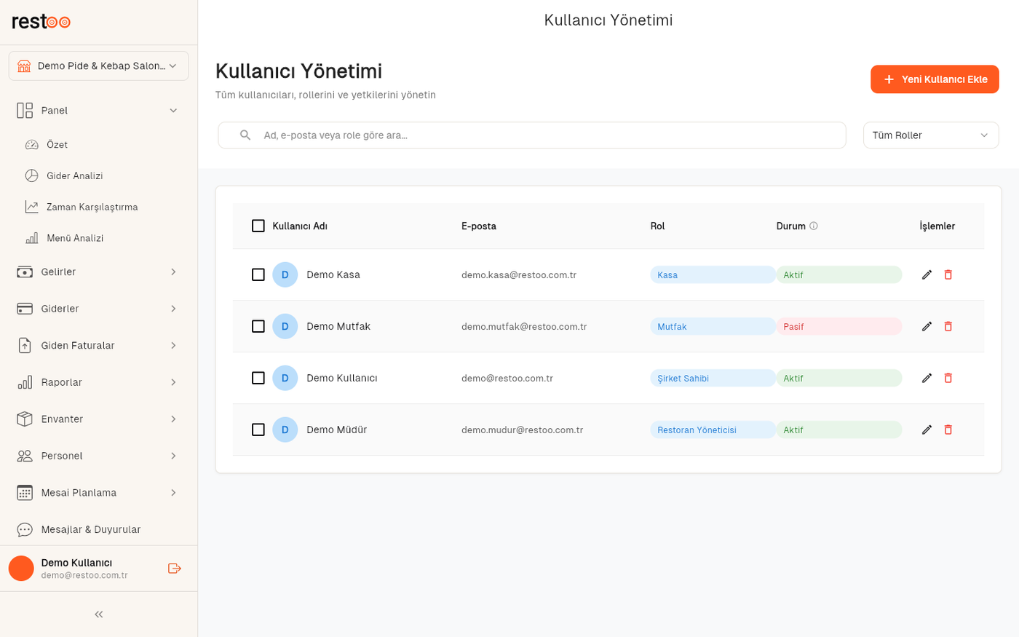Edit the Demo Kullanıcı row
The image size is (1019, 637).
click(927, 378)
